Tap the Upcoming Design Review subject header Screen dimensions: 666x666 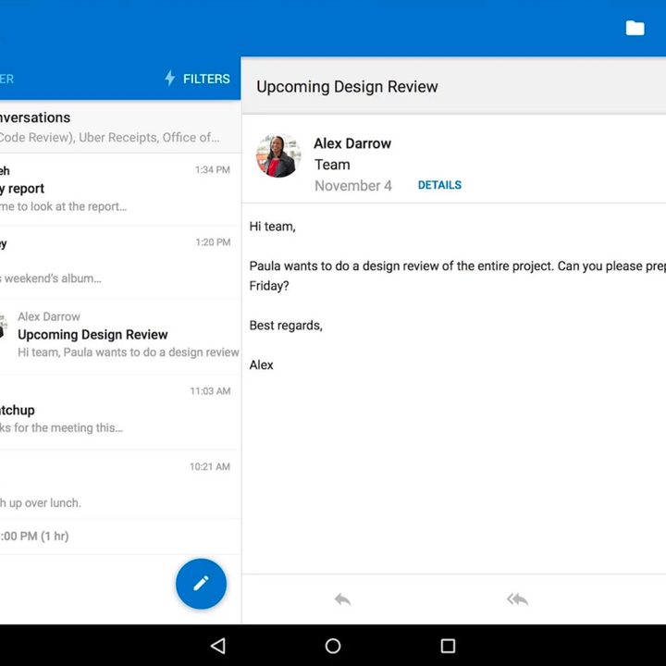click(347, 87)
